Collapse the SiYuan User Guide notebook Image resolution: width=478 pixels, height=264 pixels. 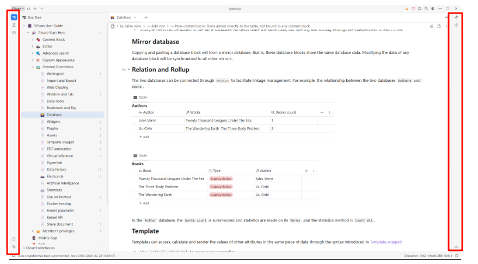click(24, 26)
